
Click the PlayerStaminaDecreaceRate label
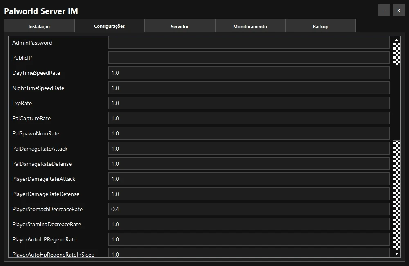[47, 224]
